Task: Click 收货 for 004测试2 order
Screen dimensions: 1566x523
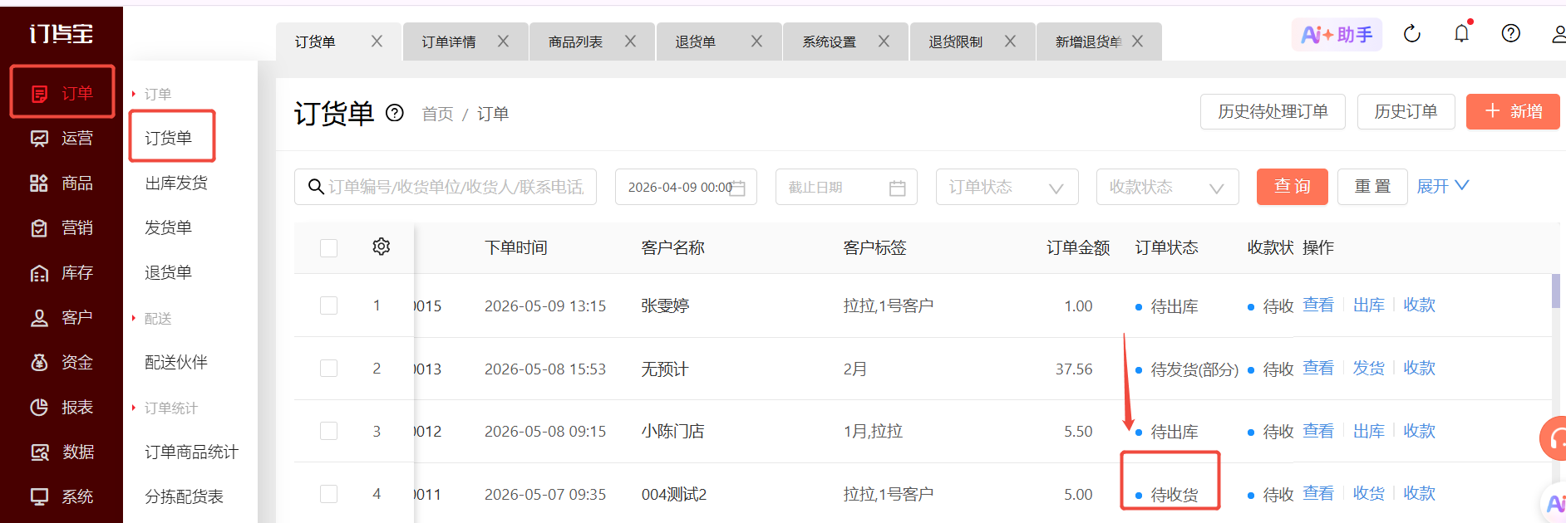Action: point(1369,493)
